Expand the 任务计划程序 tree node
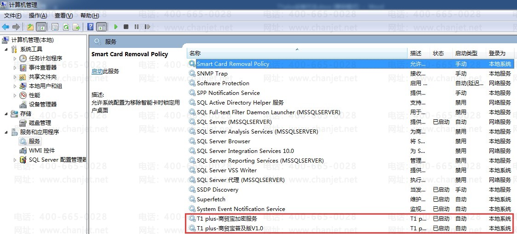517x234 pixels. click(15, 58)
